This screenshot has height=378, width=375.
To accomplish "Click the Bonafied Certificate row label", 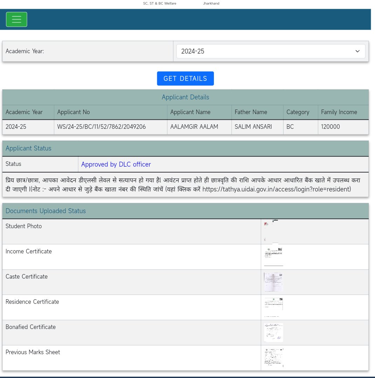I will (30, 327).
